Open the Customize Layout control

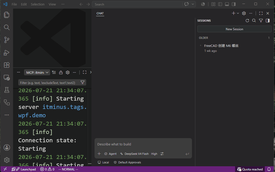pos(213,4)
